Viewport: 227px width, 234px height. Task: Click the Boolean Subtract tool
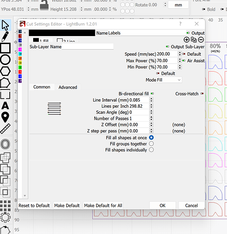click(6, 181)
